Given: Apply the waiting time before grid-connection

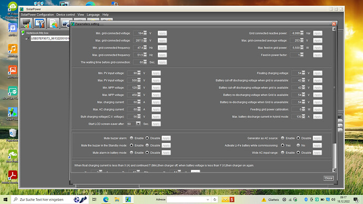Looking at the screenshot, I should 162,62.
